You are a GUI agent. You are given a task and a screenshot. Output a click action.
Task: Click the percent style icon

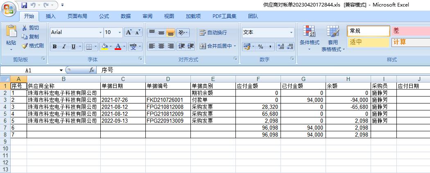pos(260,47)
